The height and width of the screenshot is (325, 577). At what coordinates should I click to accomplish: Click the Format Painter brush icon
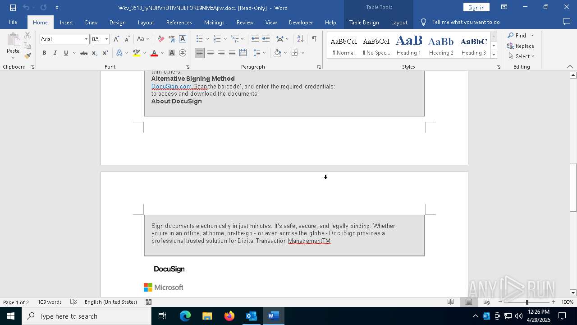pyautogui.click(x=27, y=56)
